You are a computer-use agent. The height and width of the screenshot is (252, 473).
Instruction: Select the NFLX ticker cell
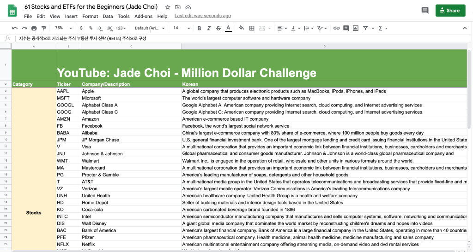coord(68,244)
